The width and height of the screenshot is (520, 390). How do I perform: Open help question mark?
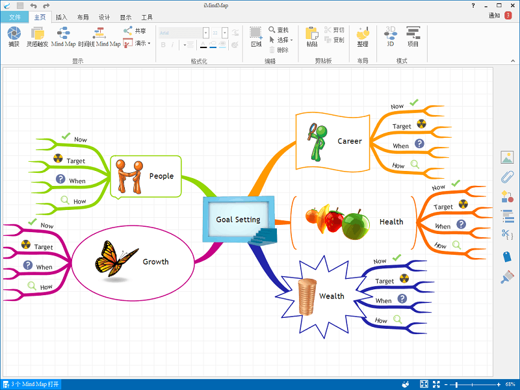[473, 5]
